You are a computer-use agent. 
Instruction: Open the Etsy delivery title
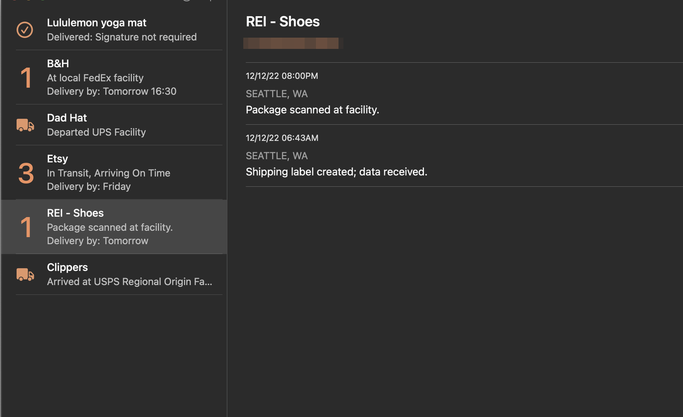[57, 159]
